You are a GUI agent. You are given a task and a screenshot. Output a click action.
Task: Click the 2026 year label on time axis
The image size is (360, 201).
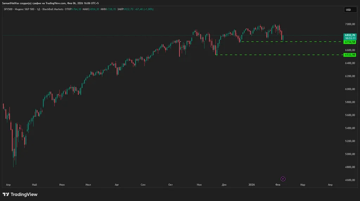point(252,184)
